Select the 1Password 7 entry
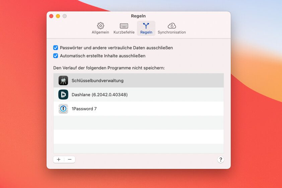 138,109
